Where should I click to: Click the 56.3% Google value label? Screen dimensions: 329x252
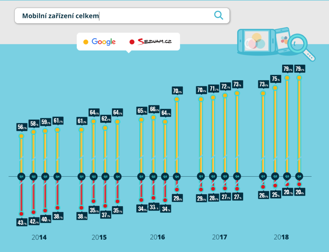[22, 127]
